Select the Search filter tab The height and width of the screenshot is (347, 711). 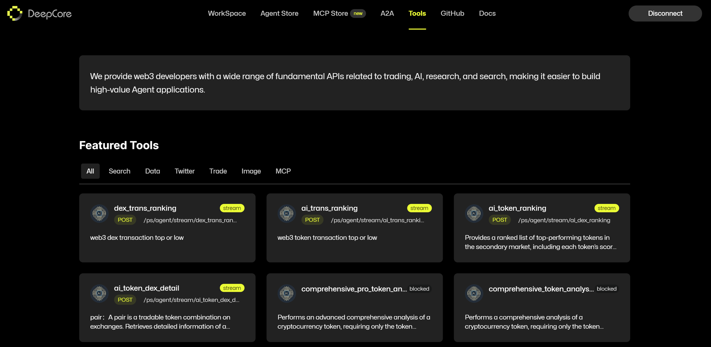[x=119, y=171]
